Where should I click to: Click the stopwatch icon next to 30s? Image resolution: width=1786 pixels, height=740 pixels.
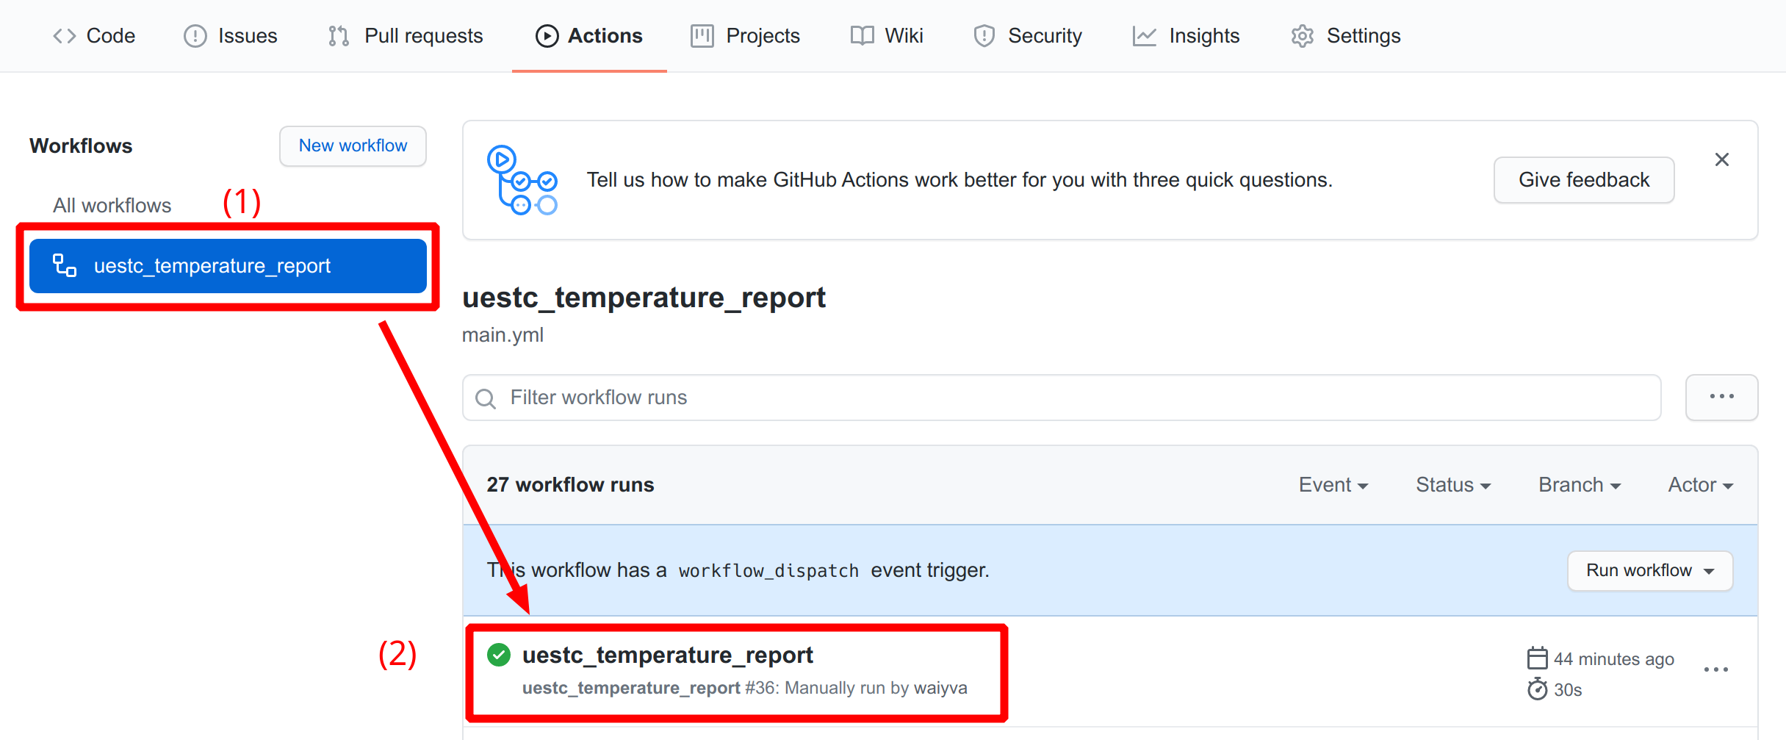[1537, 689]
